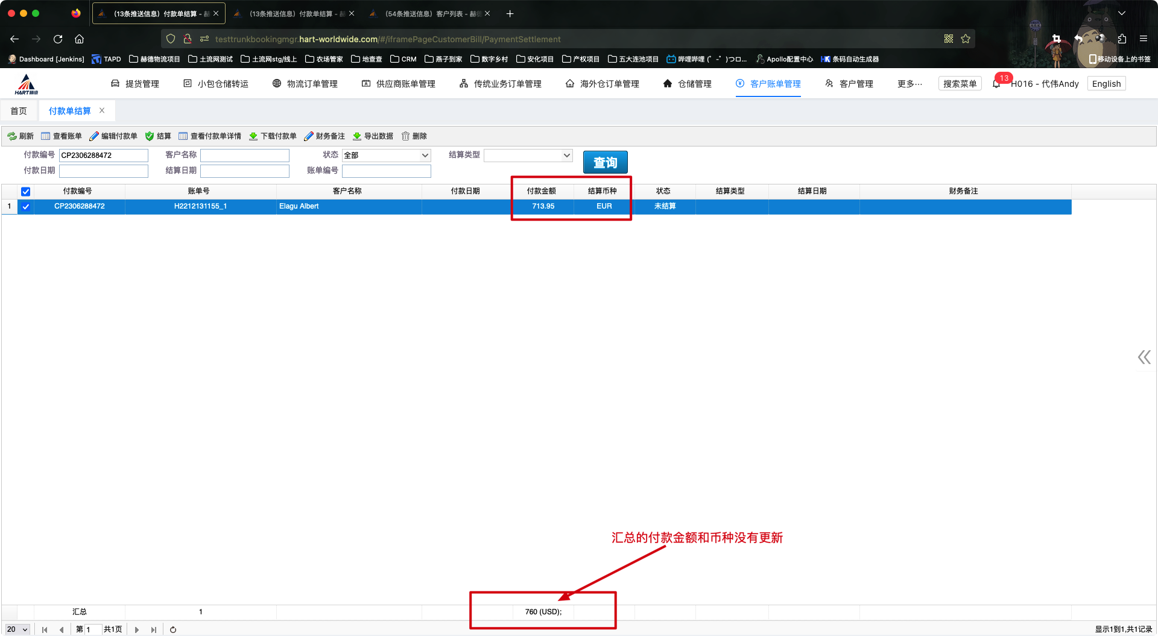
Task: Uncheck the row CP2306288472 checkbox
Action: click(25, 207)
